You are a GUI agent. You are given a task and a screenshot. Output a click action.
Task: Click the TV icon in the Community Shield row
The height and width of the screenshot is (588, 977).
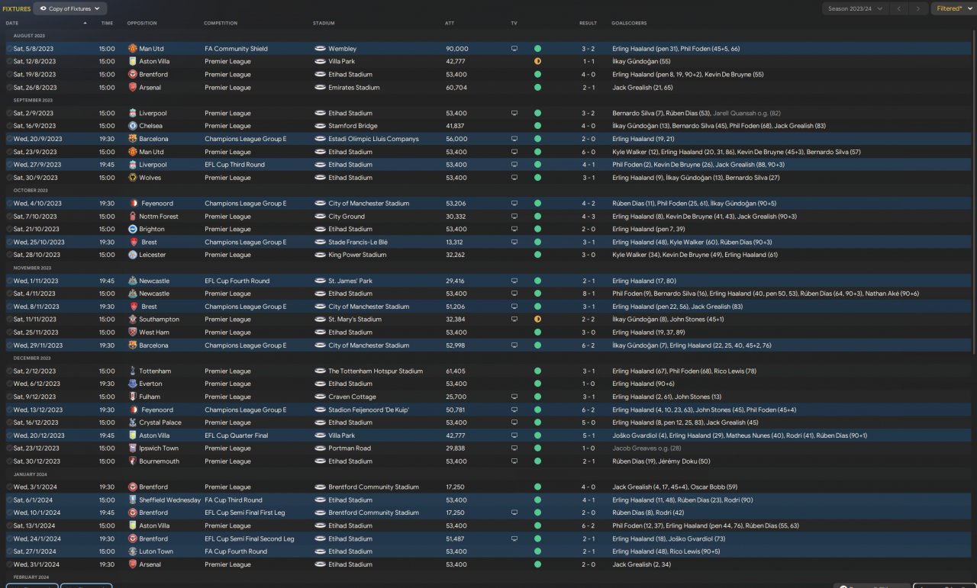(514, 49)
